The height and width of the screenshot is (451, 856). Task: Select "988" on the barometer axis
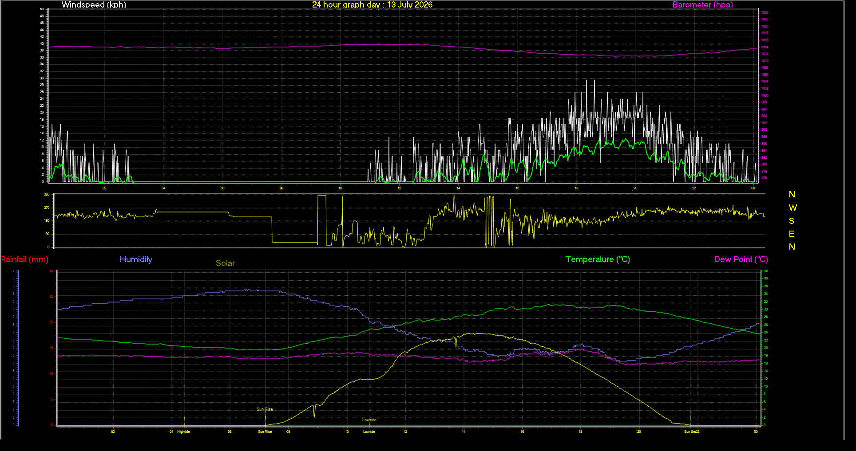point(764,137)
